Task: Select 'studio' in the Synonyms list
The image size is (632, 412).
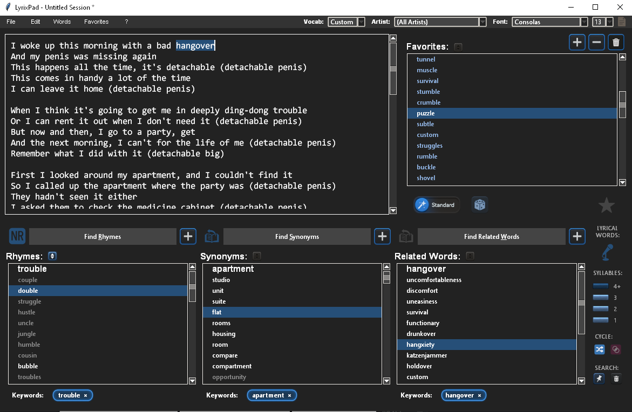Action: 292,280
